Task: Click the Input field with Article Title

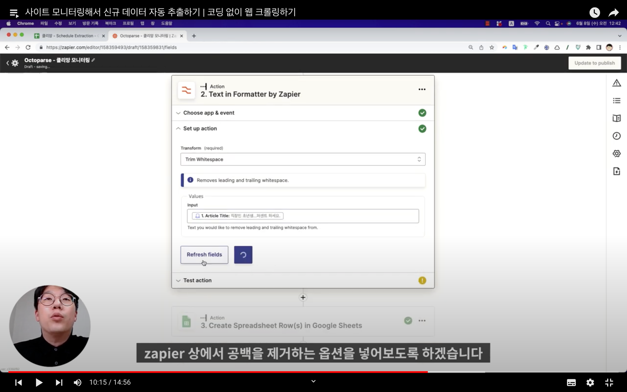Action: point(303,216)
